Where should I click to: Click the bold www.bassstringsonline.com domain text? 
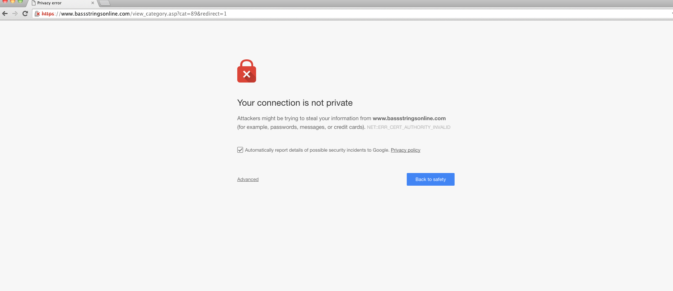pos(409,118)
